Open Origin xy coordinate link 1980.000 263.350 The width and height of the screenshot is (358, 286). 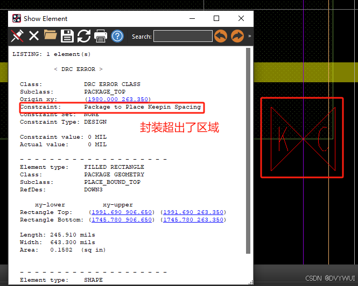pyautogui.click(x=118, y=99)
